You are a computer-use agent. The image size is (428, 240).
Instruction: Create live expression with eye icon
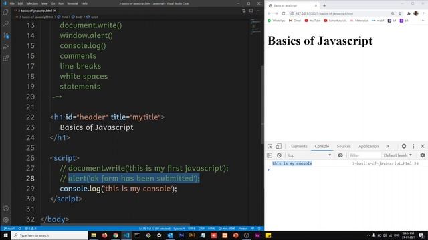click(x=340, y=155)
